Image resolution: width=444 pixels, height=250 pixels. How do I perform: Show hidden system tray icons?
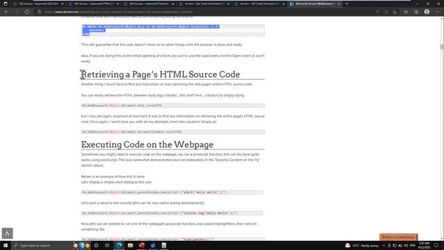coord(384,245)
